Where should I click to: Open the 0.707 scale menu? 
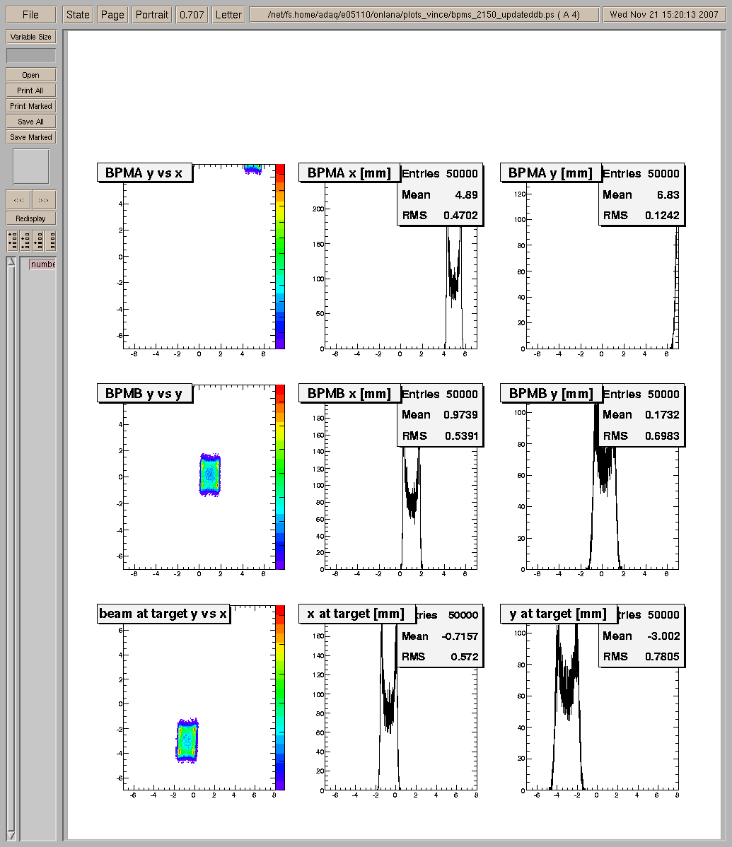(192, 15)
